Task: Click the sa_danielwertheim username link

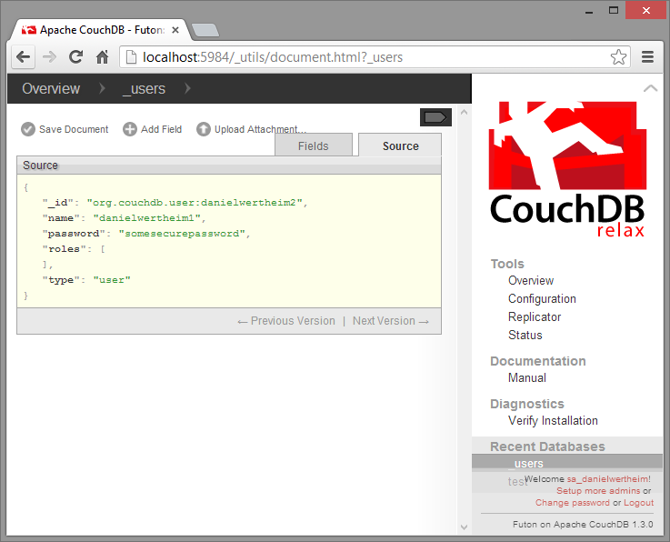Action: 608,478
